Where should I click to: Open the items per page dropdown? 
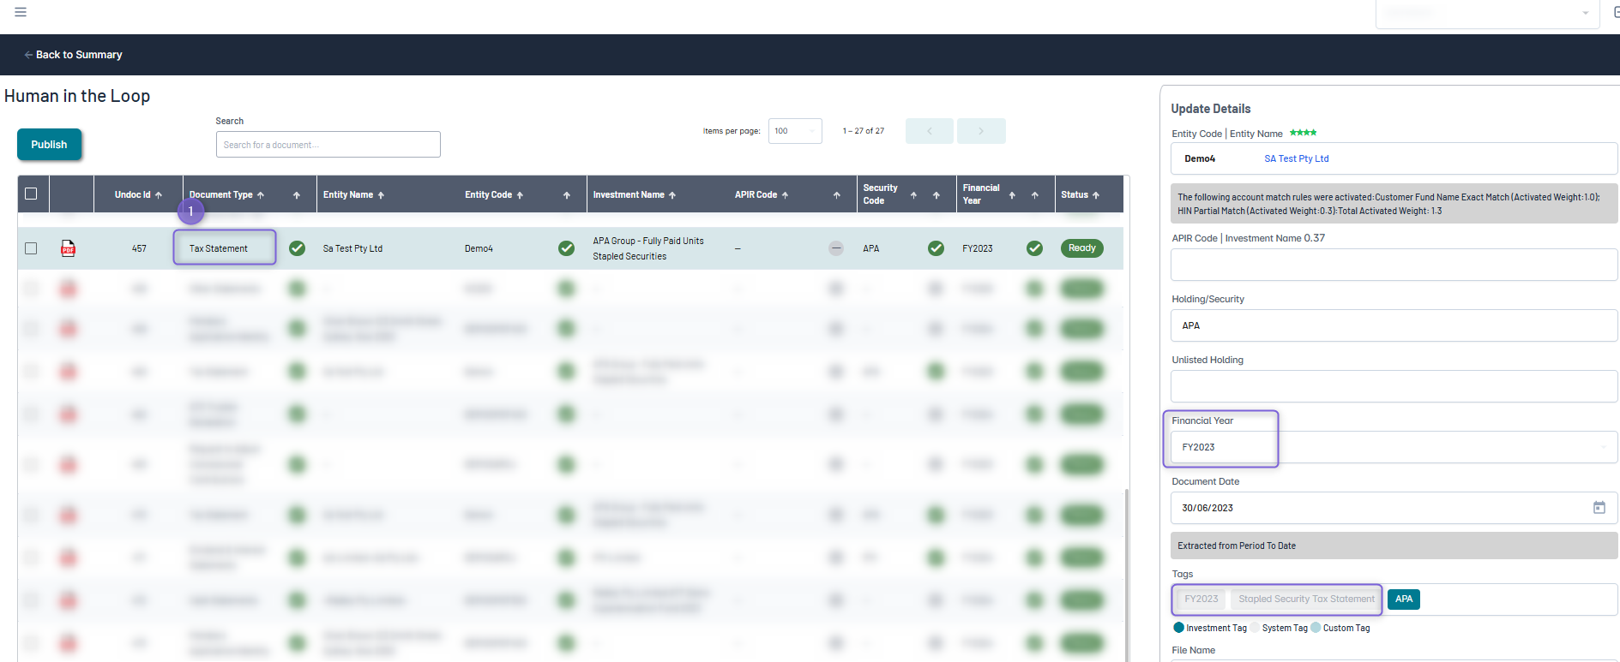[x=795, y=131]
